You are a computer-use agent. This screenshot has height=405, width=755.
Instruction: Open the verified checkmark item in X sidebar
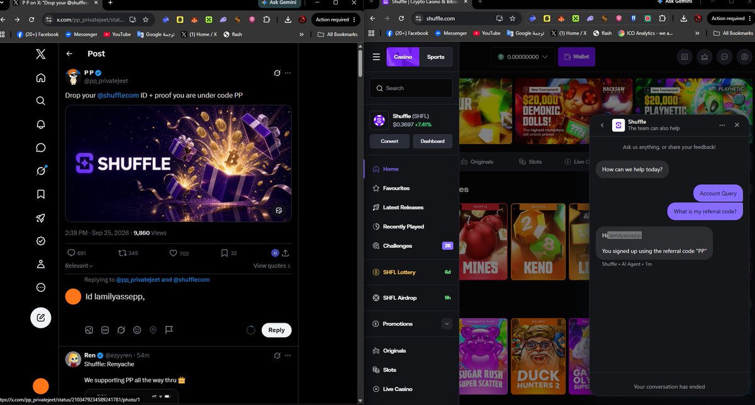41,241
